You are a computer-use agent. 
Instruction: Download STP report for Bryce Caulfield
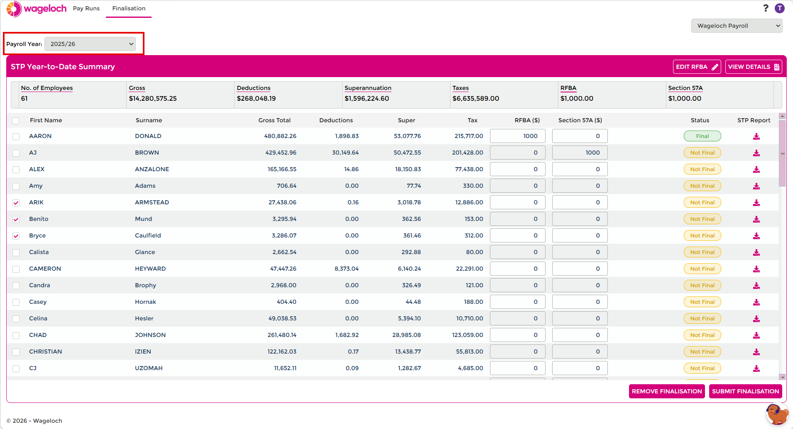[x=756, y=236]
